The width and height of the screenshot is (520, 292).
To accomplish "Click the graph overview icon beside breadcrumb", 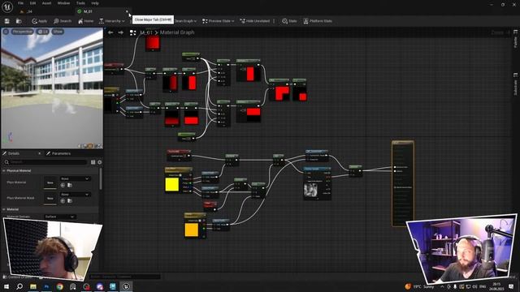I will (132, 32).
